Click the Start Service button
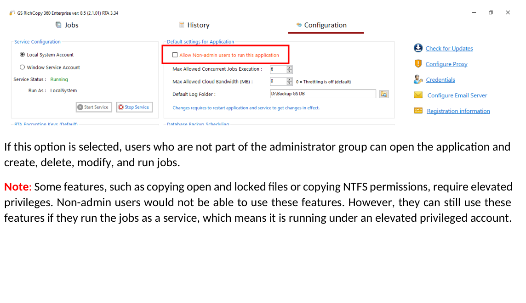 point(94,107)
